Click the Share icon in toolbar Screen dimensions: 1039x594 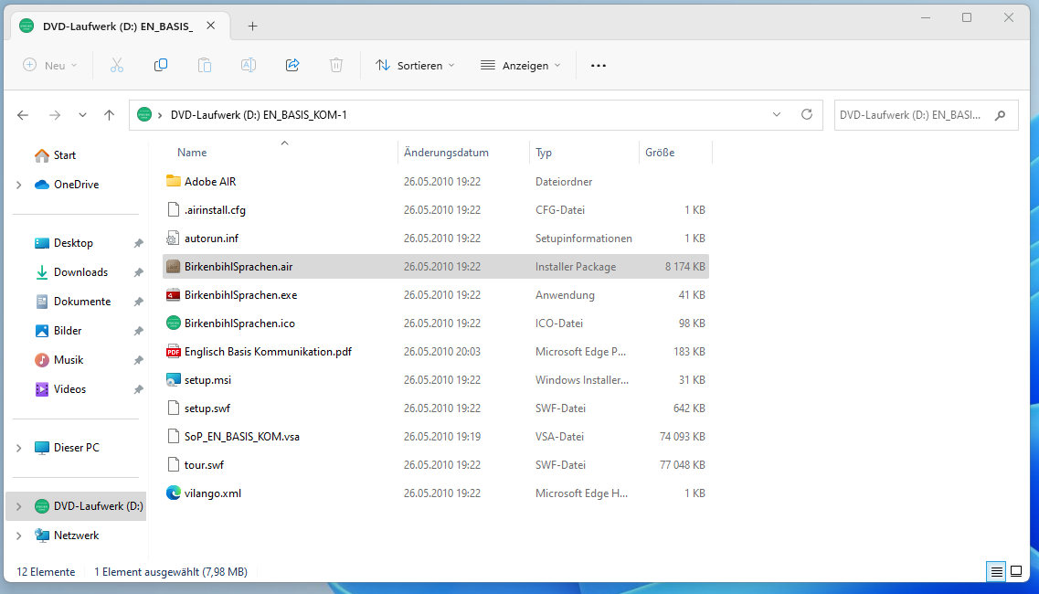pyautogui.click(x=292, y=65)
